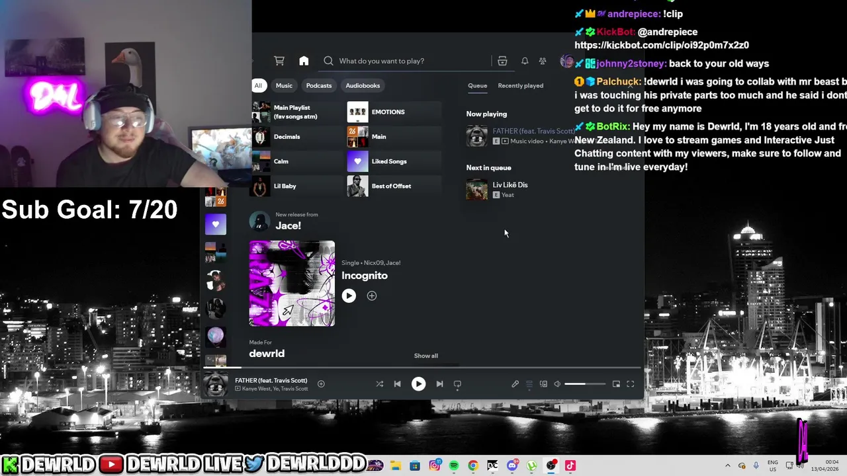Open Spotify taskbar icon
This screenshot has height=476, width=847.
point(454,465)
